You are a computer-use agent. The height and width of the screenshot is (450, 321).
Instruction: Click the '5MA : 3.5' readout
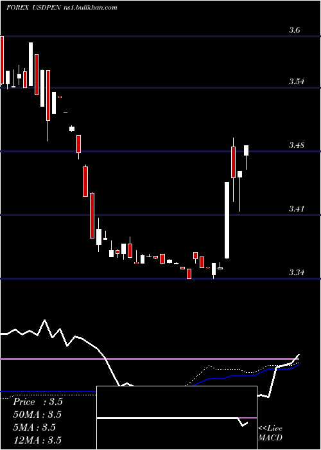(x=35, y=428)
